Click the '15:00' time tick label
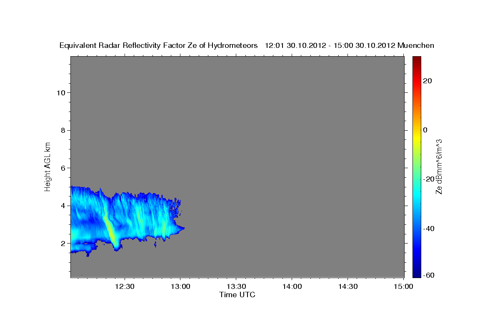This screenshot has height=333, width=500. [403, 286]
